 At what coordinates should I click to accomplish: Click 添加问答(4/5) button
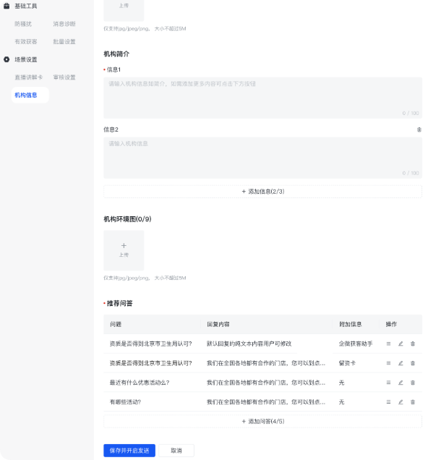tap(262, 421)
